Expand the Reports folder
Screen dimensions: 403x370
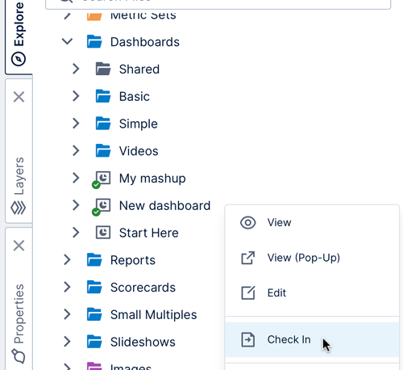tap(67, 260)
